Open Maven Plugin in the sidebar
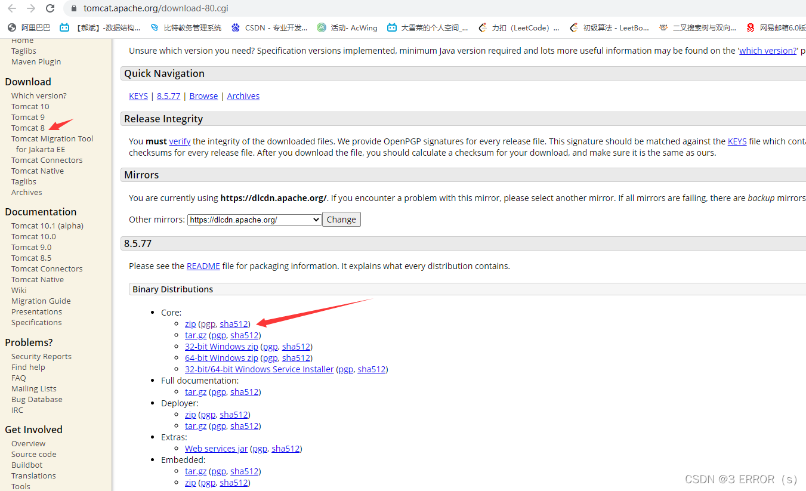806x491 pixels. (36, 61)
